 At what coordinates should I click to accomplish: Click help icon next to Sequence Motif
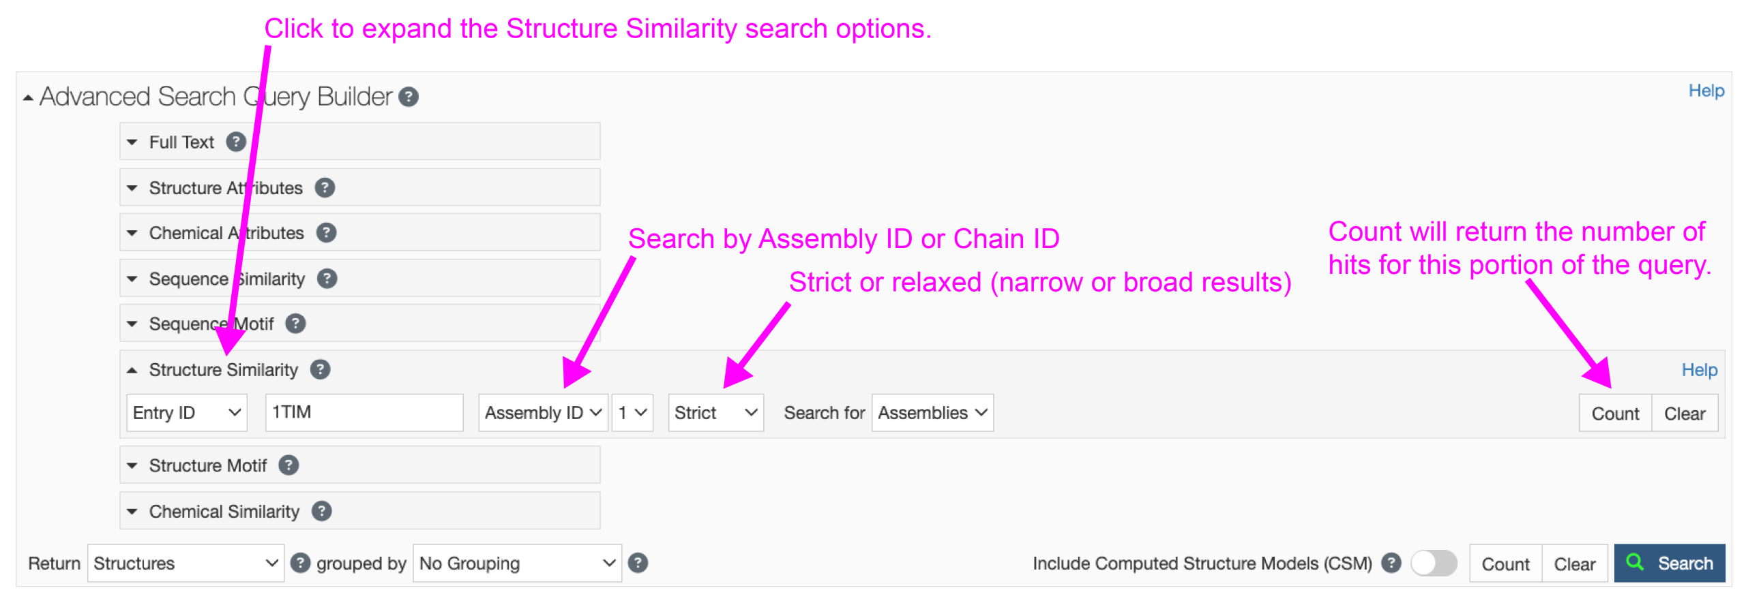coord(295,324)
